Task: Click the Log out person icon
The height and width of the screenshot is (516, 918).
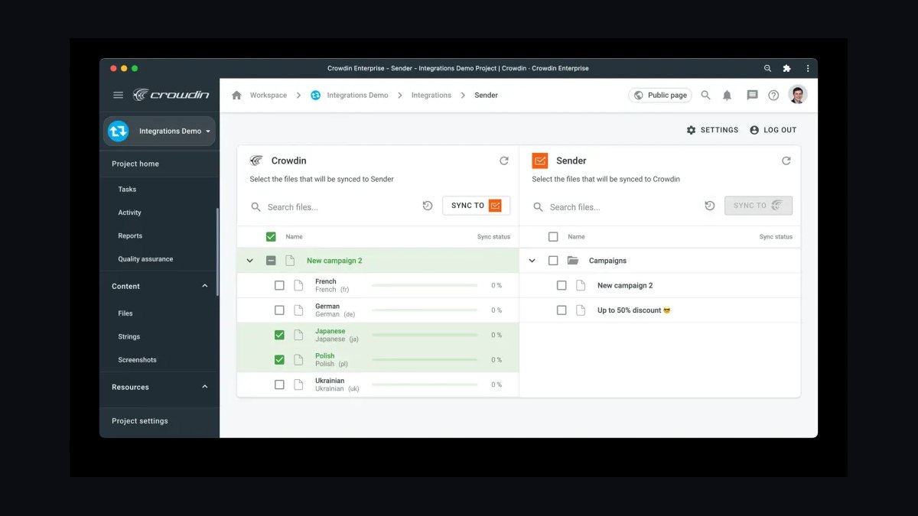Action: click(754, 130)
